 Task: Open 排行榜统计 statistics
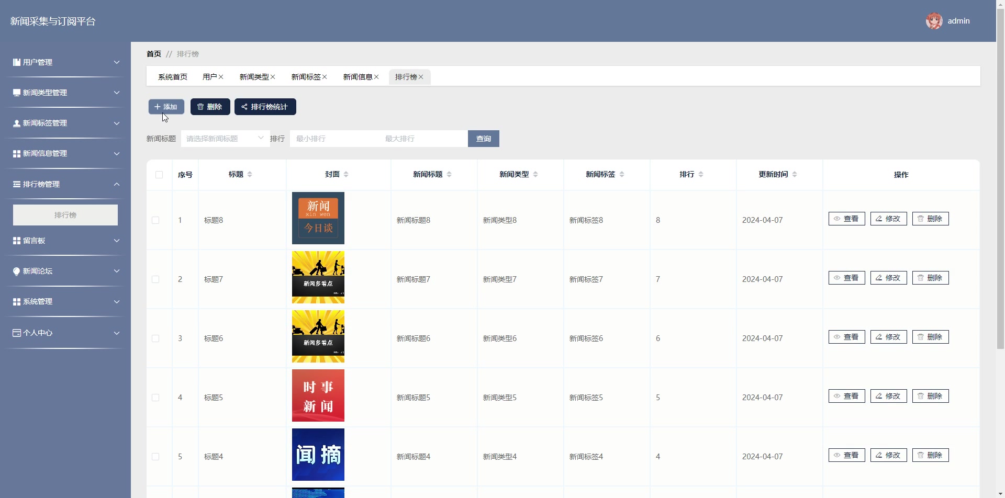coord(265,107)
